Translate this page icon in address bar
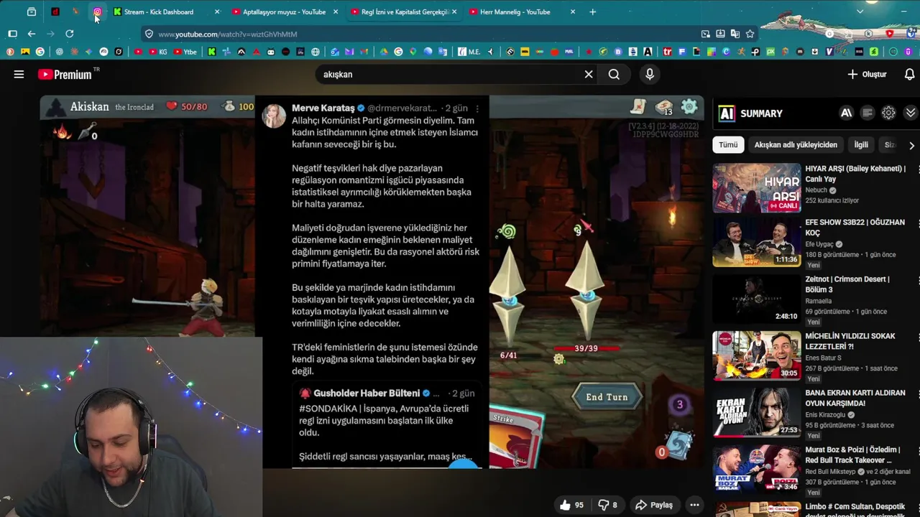The height and width of the screenshot is (517, 920). tap(735, 34)
